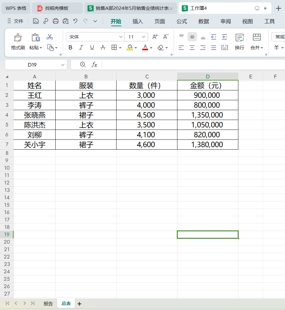Click the Print Preview icon
The height and width of the screenshot is (310, 285).
pyautogui.click(x=66, y=21)
